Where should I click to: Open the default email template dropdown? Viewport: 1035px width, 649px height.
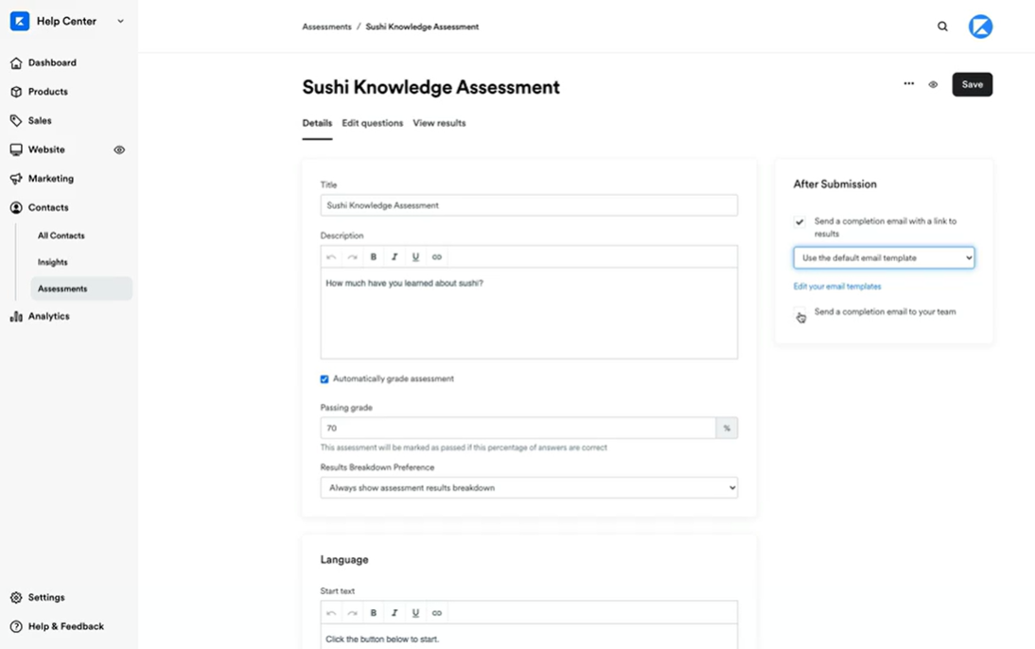(x=884, y=257)
